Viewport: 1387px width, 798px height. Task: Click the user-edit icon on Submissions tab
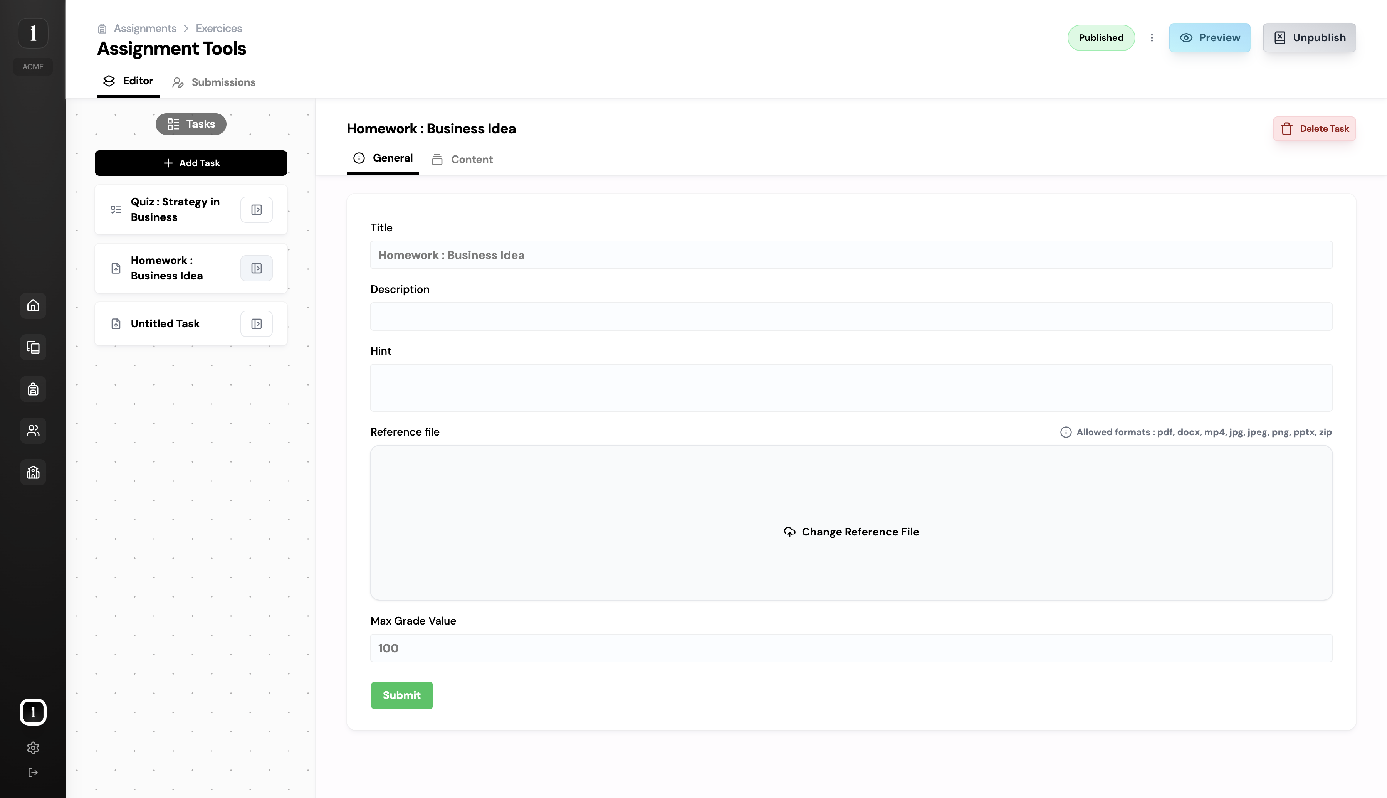177,82
